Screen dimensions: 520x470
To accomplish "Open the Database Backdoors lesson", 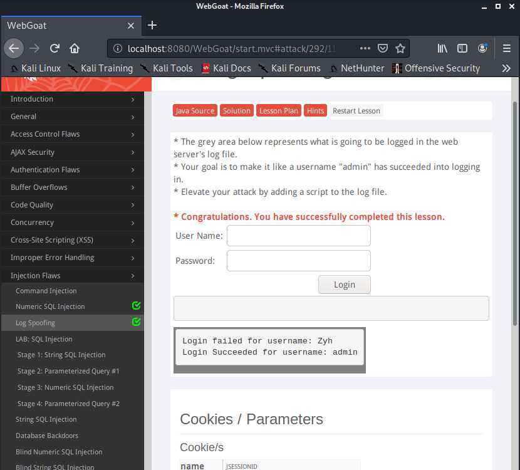I will click(47, 436).
